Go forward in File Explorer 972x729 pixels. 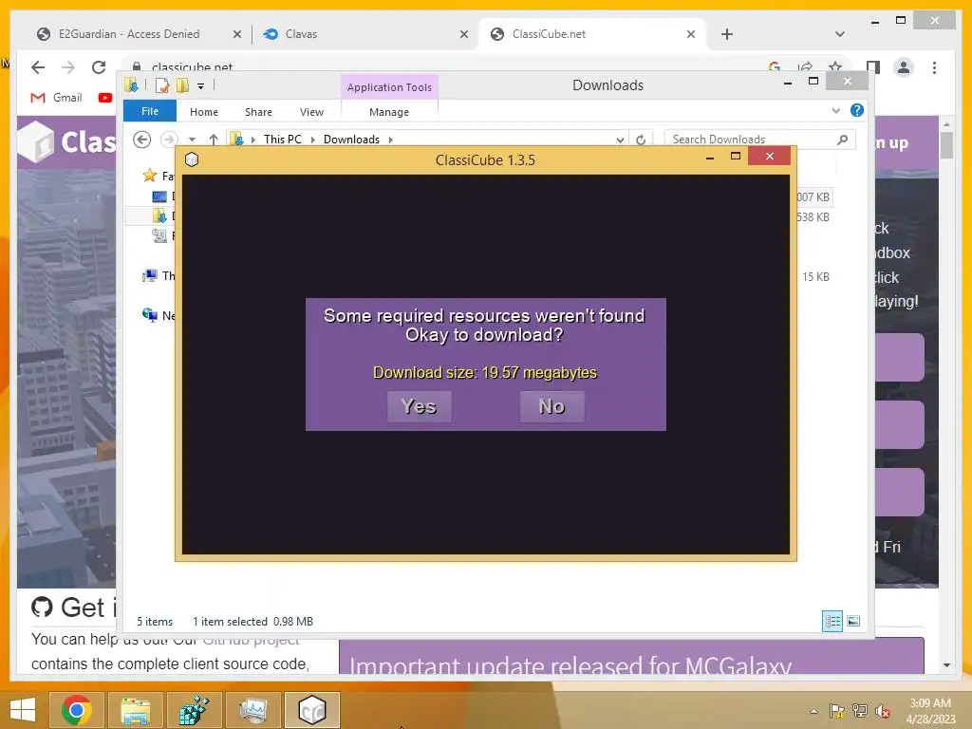click(x=168, y=140)
